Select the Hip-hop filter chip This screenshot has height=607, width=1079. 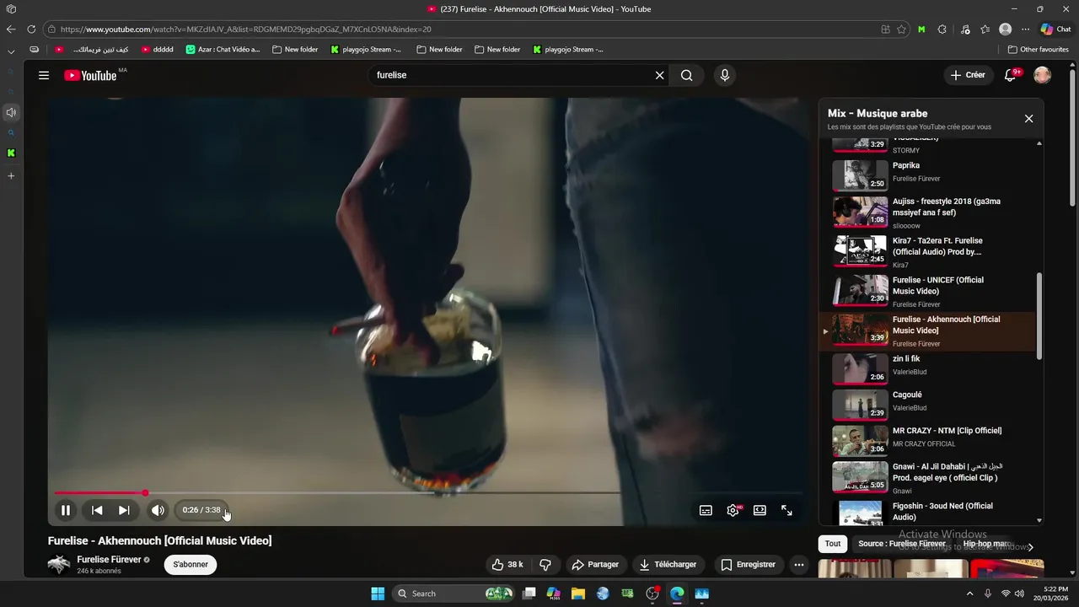pos(985,544)
